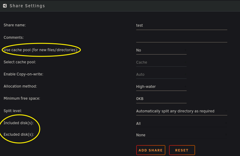Open the Split level dropdown
240x156 pixels.
coord(181,111)
